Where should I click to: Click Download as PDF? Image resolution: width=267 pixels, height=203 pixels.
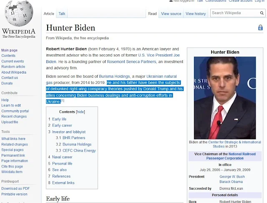click(x=15, y=188)
